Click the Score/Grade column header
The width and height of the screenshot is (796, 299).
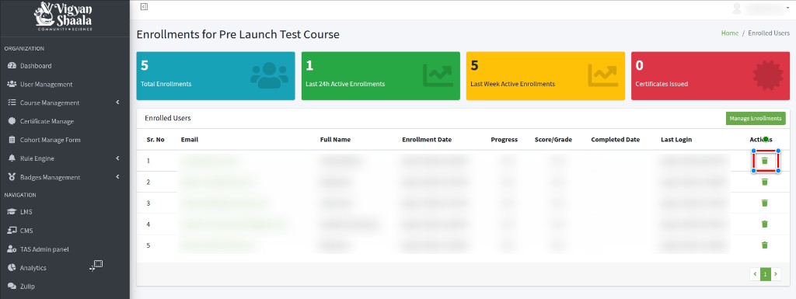pos(553,140)
